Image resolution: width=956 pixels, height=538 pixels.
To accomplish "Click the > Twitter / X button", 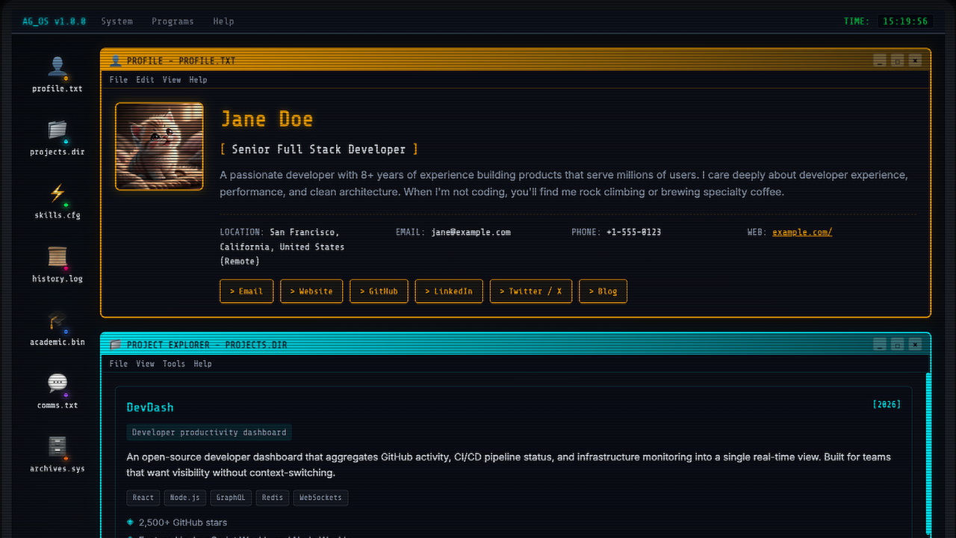I will point(531,291).
